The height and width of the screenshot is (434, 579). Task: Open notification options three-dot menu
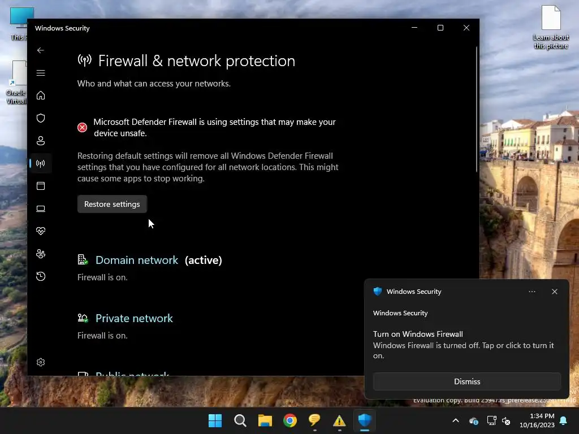tap(532, 292)
